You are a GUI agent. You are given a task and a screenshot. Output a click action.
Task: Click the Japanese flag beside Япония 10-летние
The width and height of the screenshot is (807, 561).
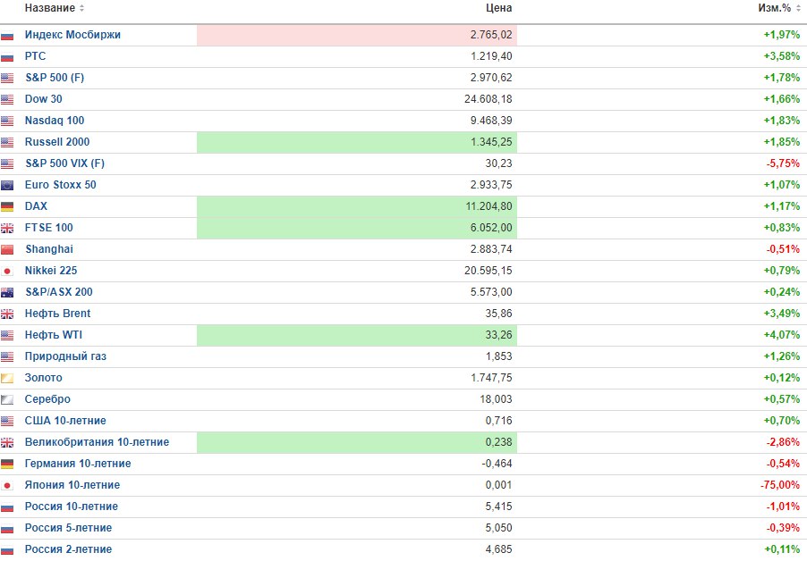(7, 485)
